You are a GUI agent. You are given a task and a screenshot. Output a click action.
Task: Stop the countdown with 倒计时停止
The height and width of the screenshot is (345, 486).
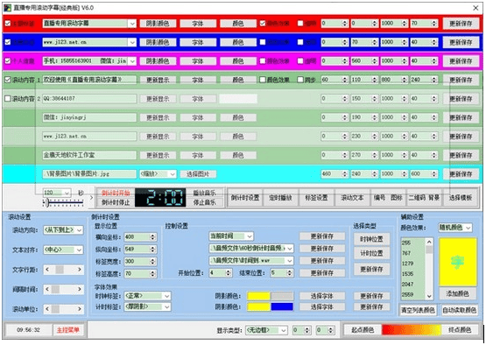(x=116, y=202)
